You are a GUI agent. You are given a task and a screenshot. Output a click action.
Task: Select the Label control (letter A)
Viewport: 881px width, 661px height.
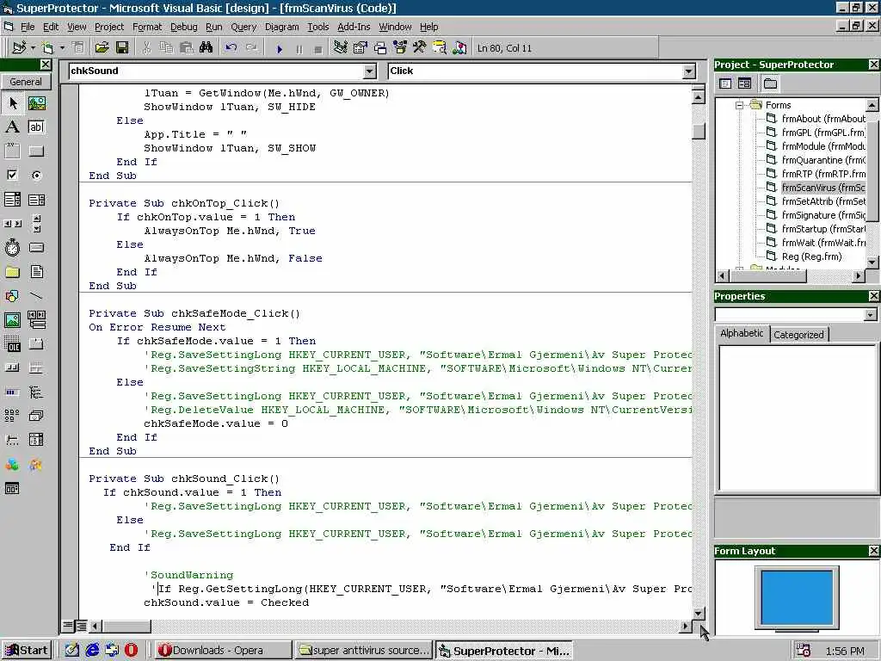point(12,127)
